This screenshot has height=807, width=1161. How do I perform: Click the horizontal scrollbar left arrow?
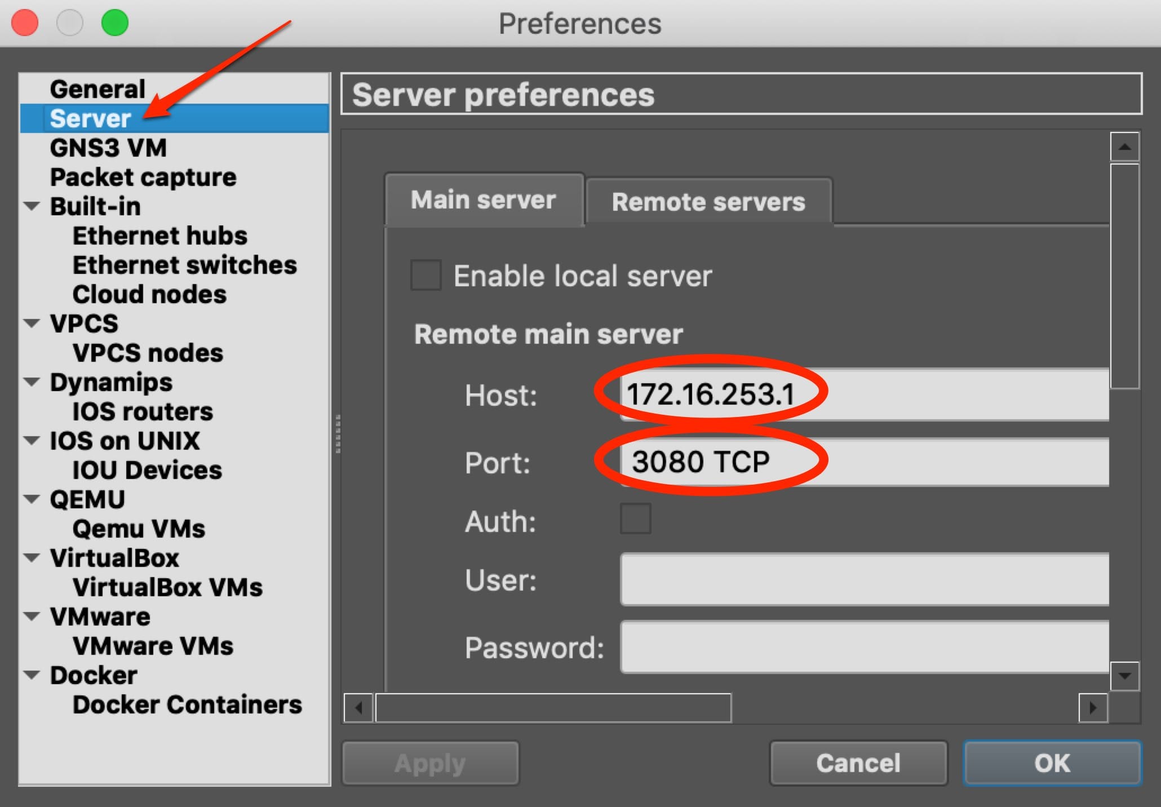358,707
